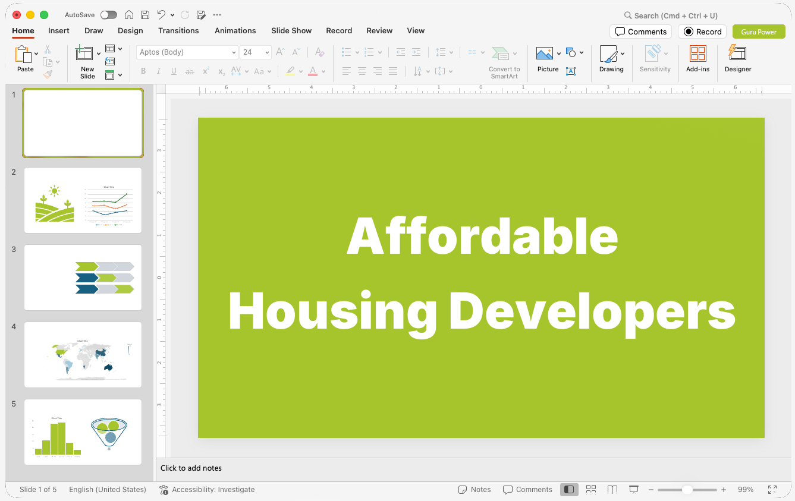The height and width of the screenshot is (501, 795).
Task: Open the Slide Show tab
Action: point(291,30)
